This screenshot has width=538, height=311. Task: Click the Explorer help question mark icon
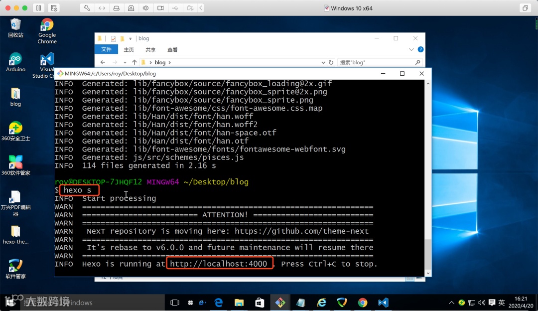click(x=420, y=49)
